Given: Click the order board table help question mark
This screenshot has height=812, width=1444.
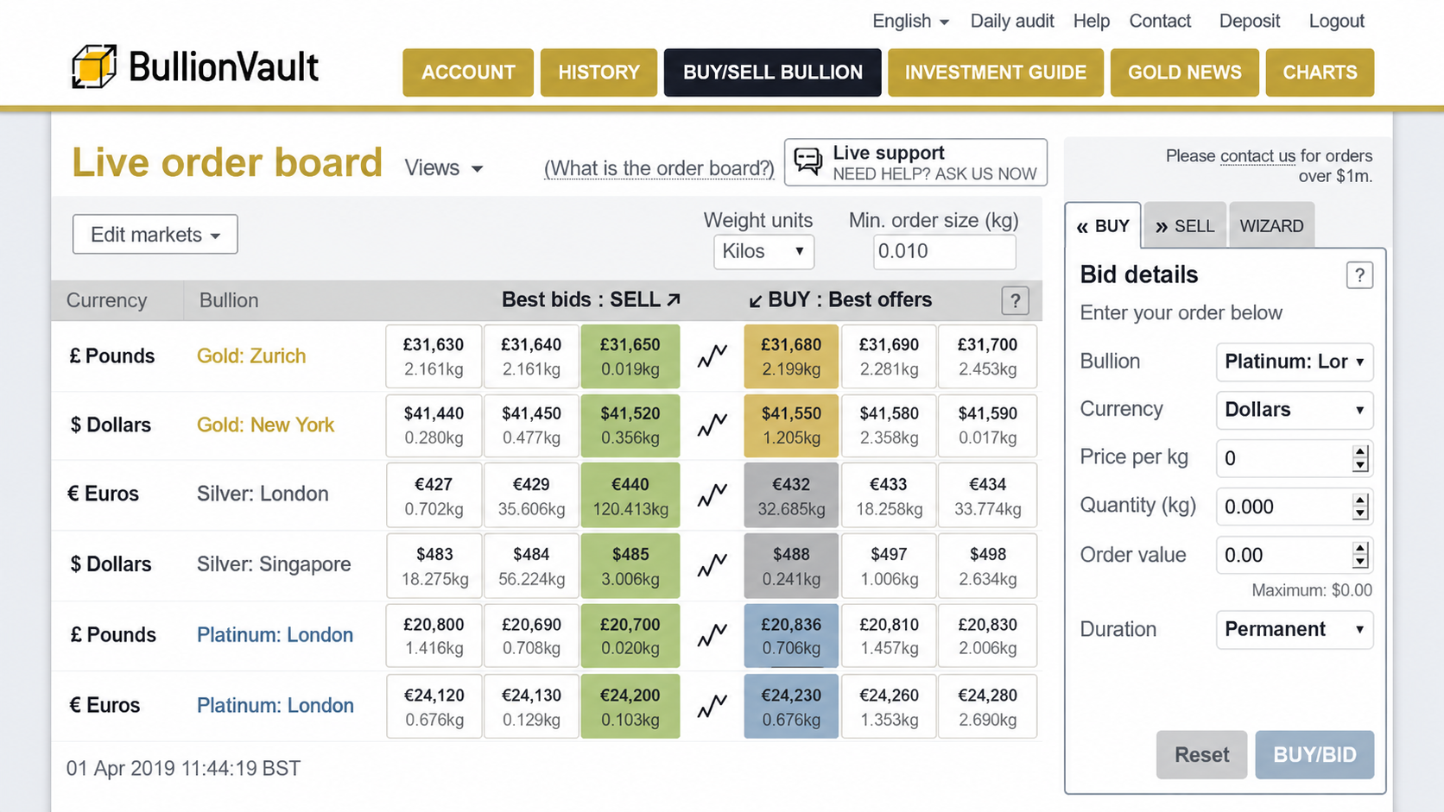Looking at the screenshot, I should click(1015, 300).
